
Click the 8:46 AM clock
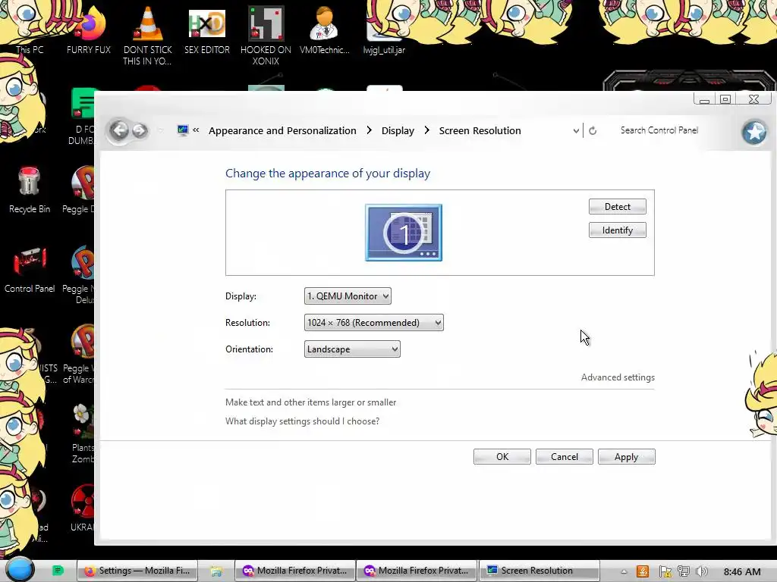click(x=742, y=571)
